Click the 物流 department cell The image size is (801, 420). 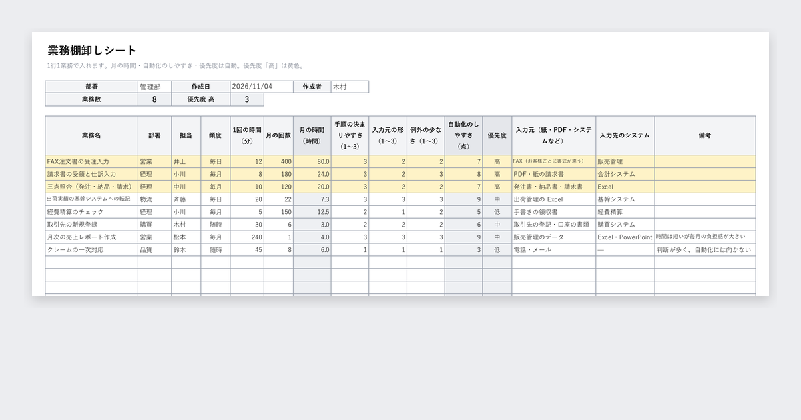tap(155, 199)
